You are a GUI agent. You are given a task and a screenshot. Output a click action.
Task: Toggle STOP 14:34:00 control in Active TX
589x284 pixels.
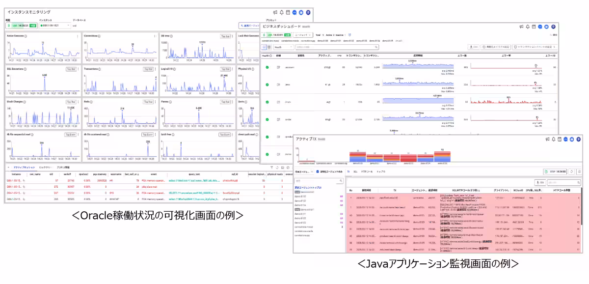pos(555,171)
